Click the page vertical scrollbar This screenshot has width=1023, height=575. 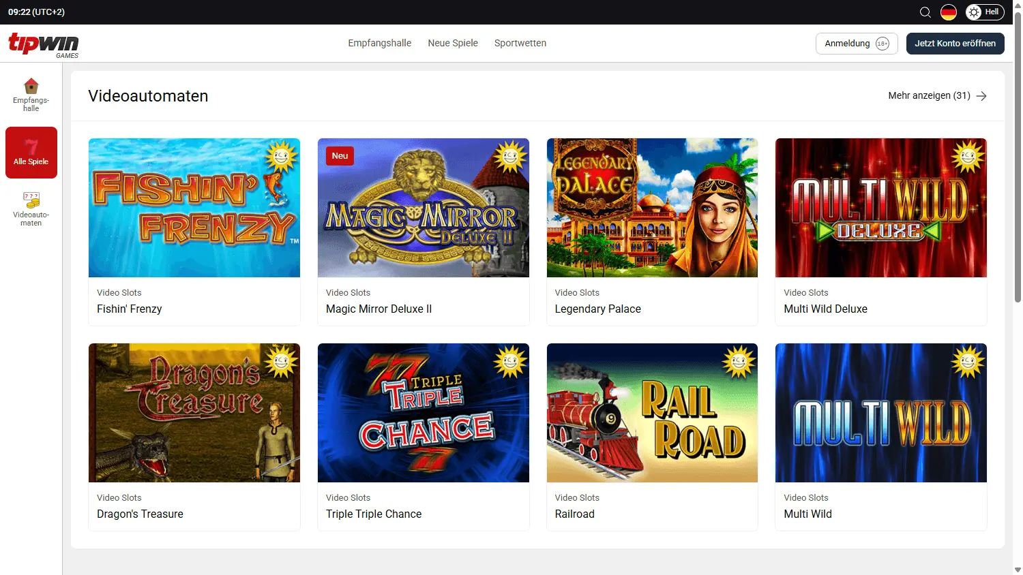pos(1018,157)
